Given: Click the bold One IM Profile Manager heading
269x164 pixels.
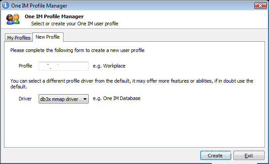Looking at the screenshot, I should click(54, 16).
